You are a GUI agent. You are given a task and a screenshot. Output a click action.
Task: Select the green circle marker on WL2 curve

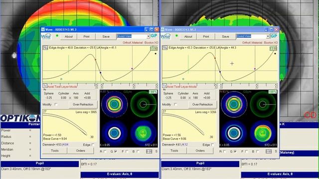pyautogui.click(x=183, y=79)
